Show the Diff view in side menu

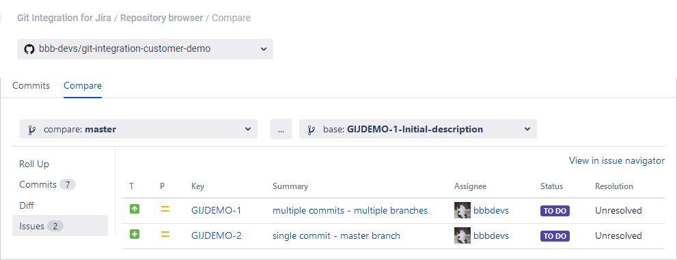pos(27,205)
